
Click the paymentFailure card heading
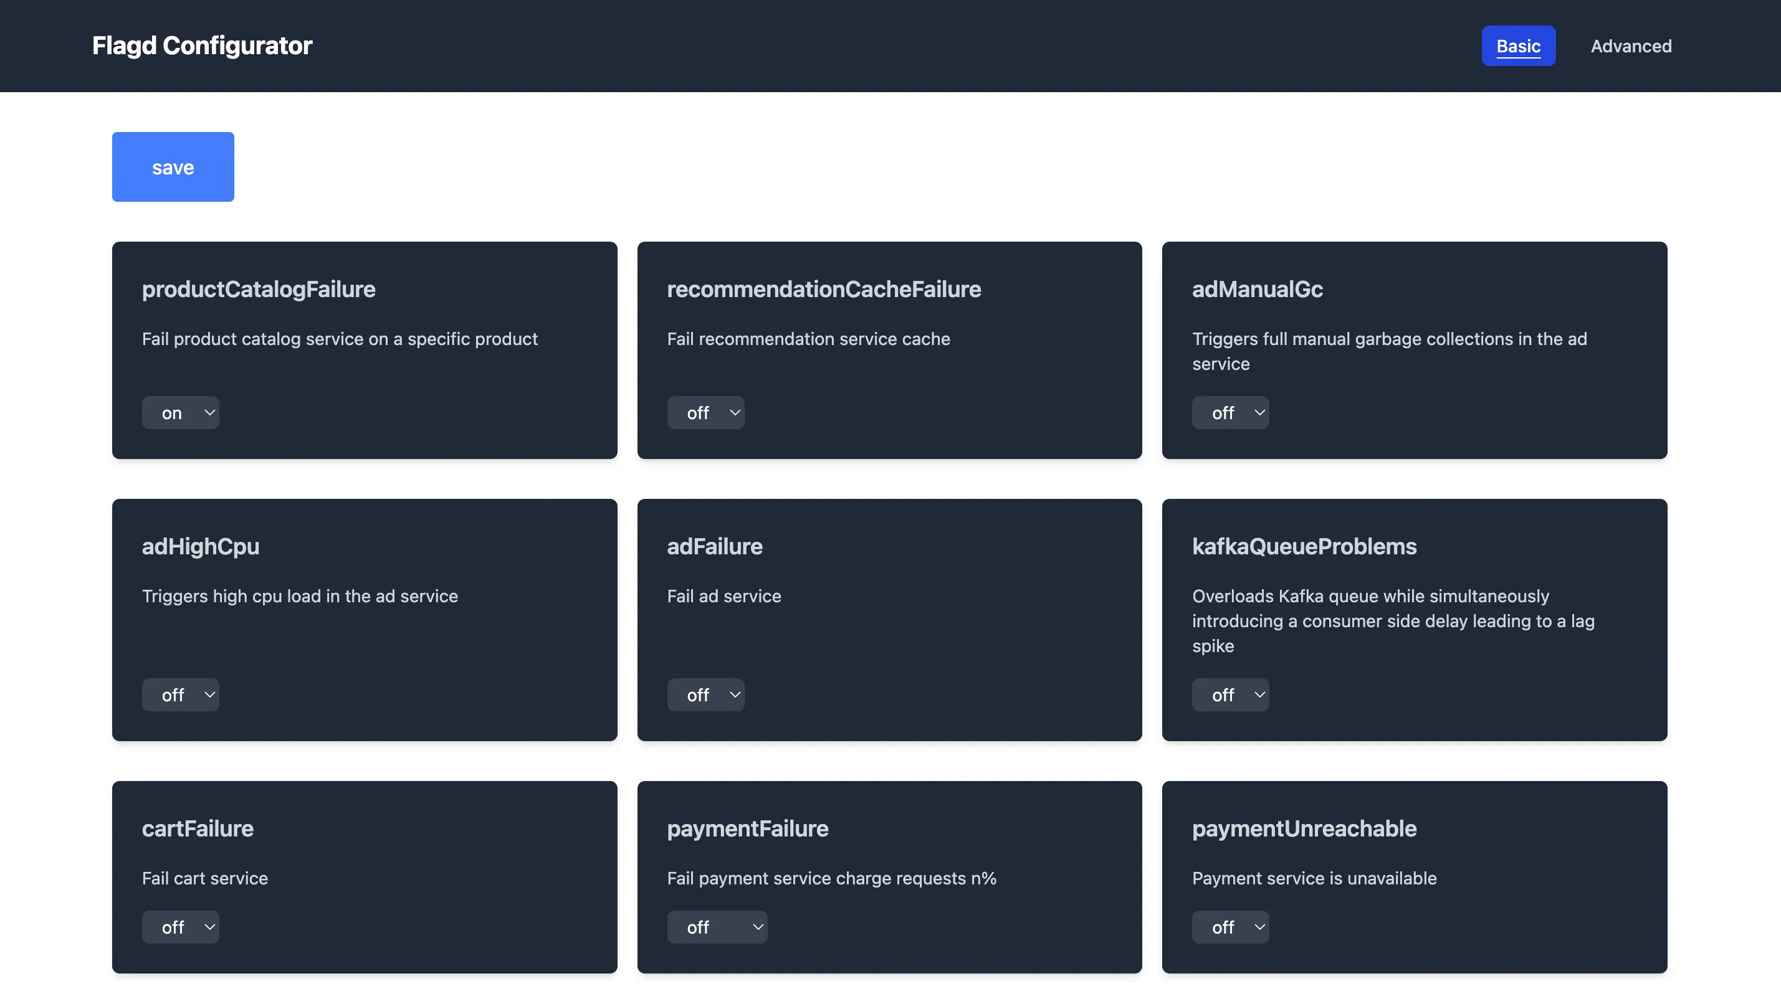[747, 828]
